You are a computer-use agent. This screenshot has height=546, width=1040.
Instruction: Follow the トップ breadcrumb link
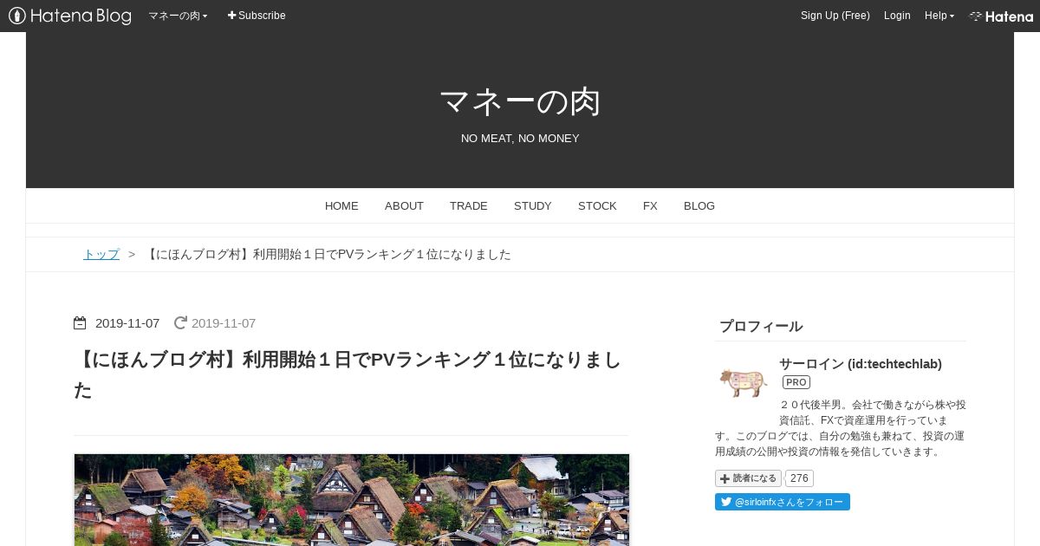coord(101,254)
